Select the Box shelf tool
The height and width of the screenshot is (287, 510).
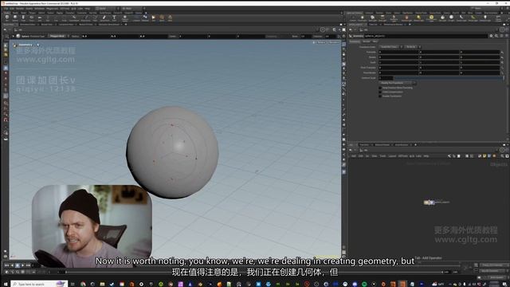pos(7,18)
